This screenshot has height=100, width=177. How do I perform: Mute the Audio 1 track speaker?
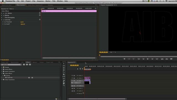[x=72, y=86]
